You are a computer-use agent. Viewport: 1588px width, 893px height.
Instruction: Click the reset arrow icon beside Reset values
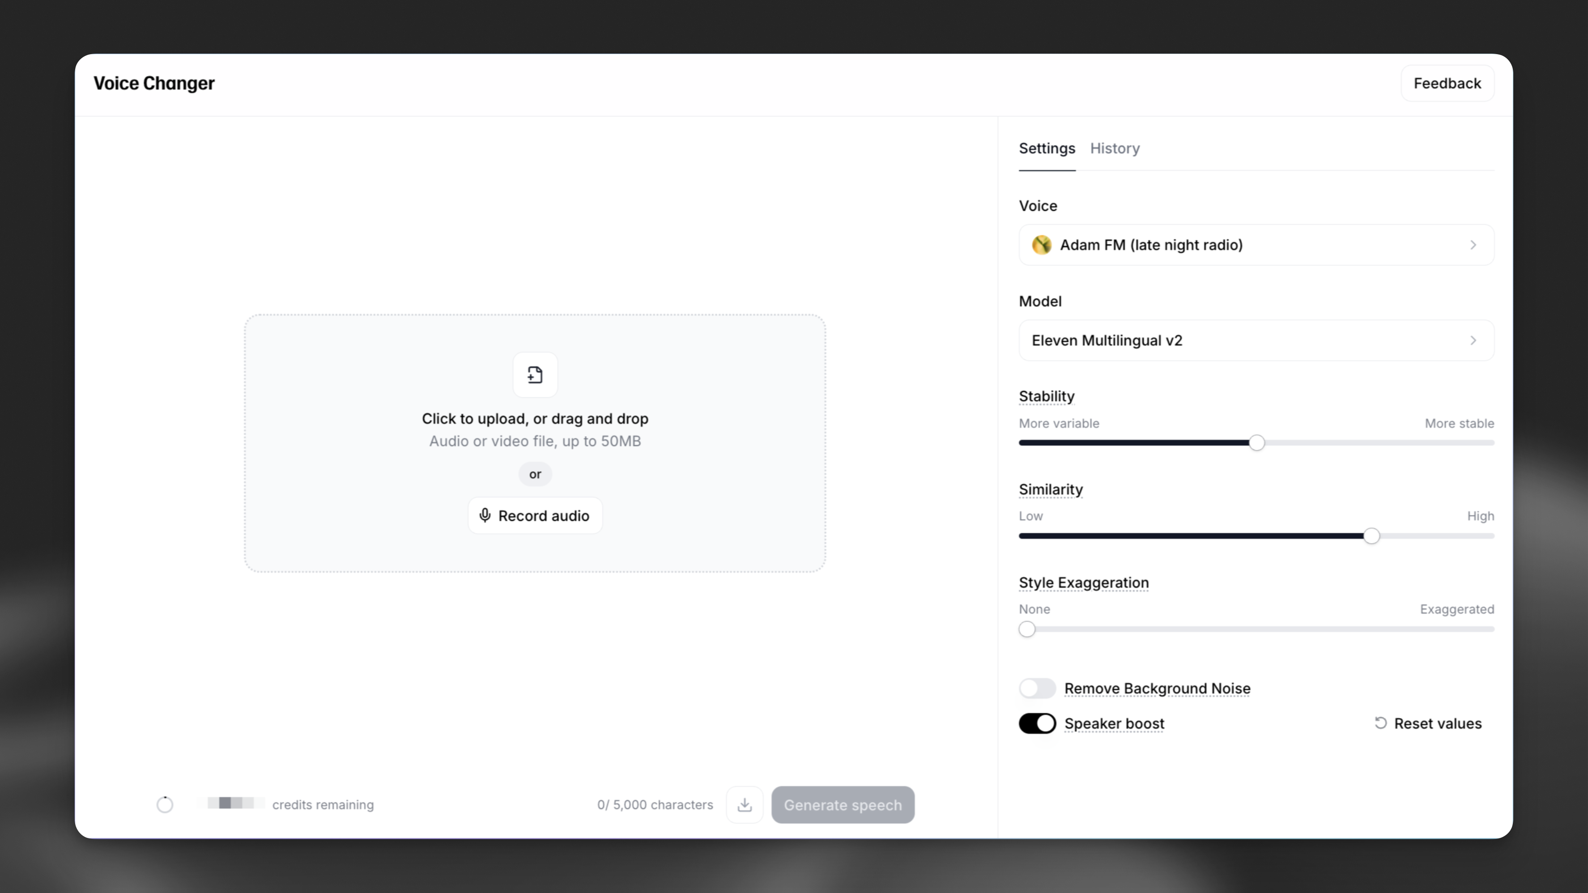1381,723
